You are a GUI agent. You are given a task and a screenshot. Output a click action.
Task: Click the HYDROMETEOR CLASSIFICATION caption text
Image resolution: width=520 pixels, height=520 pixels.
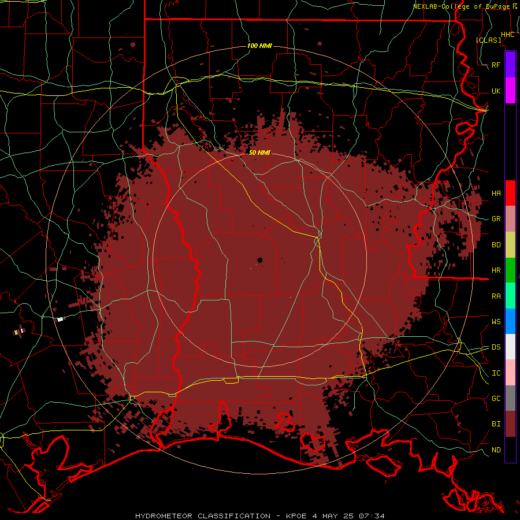click(203, 516)
